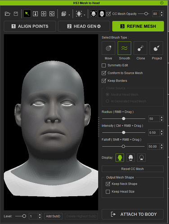This screenshot has width=169, height=224.
Task: Switch Display to the outline head icon
Action: coord(142,158)
